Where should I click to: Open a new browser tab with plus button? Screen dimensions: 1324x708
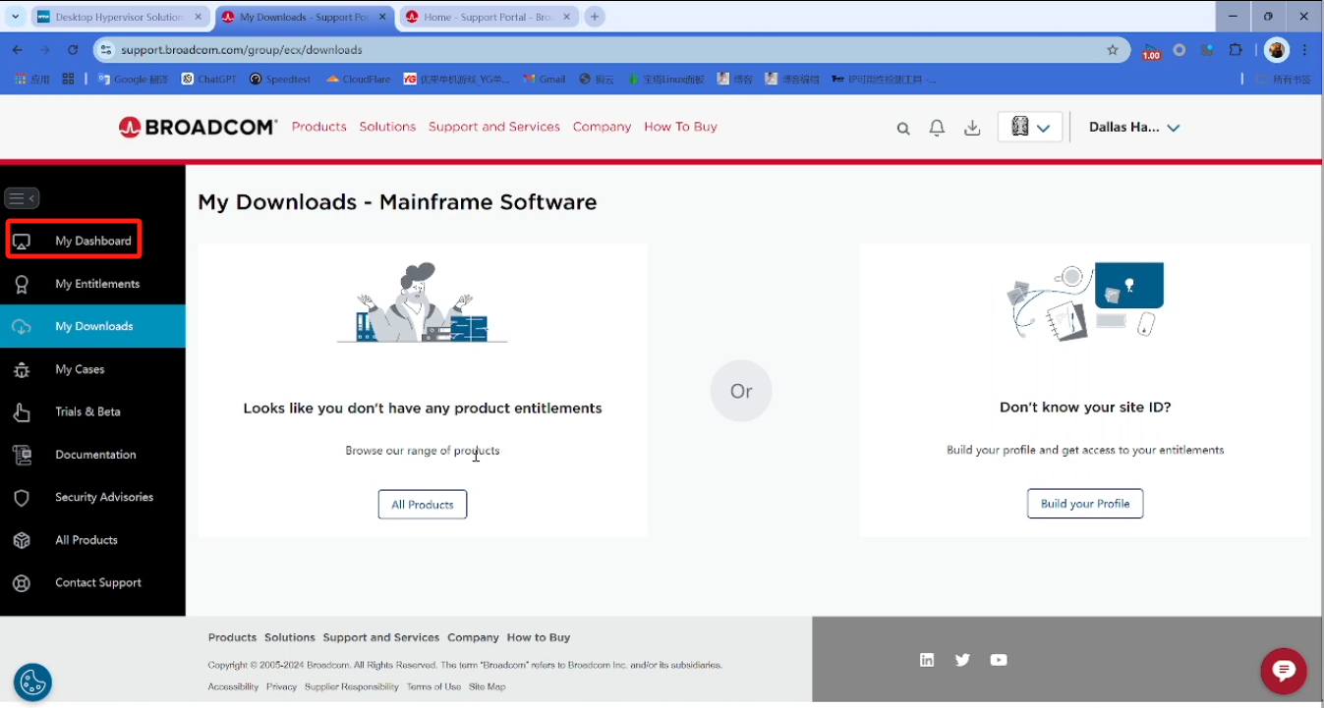pyautogui.click(x=595, y=17)
